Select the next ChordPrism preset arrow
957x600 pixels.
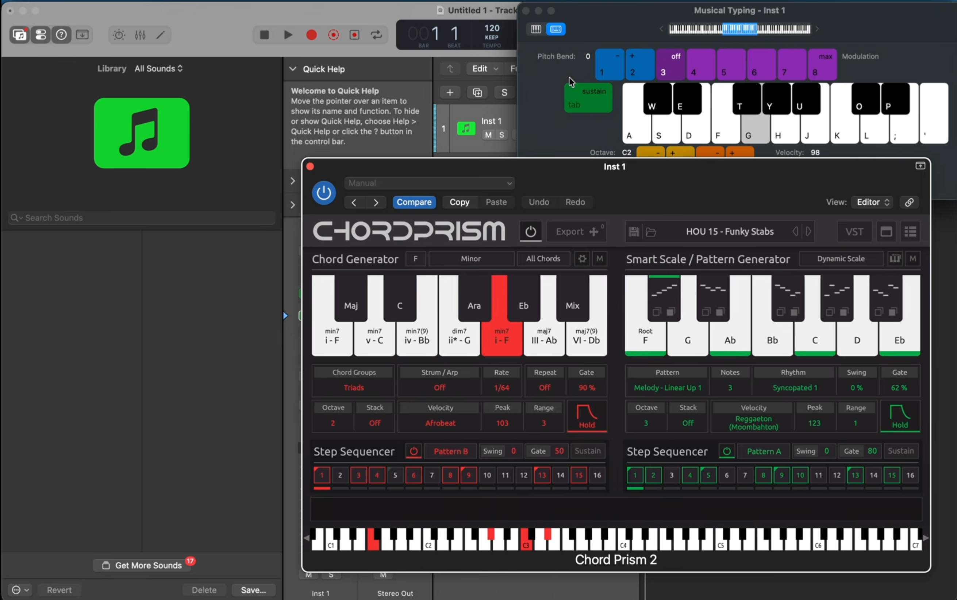tap(808, 231)
